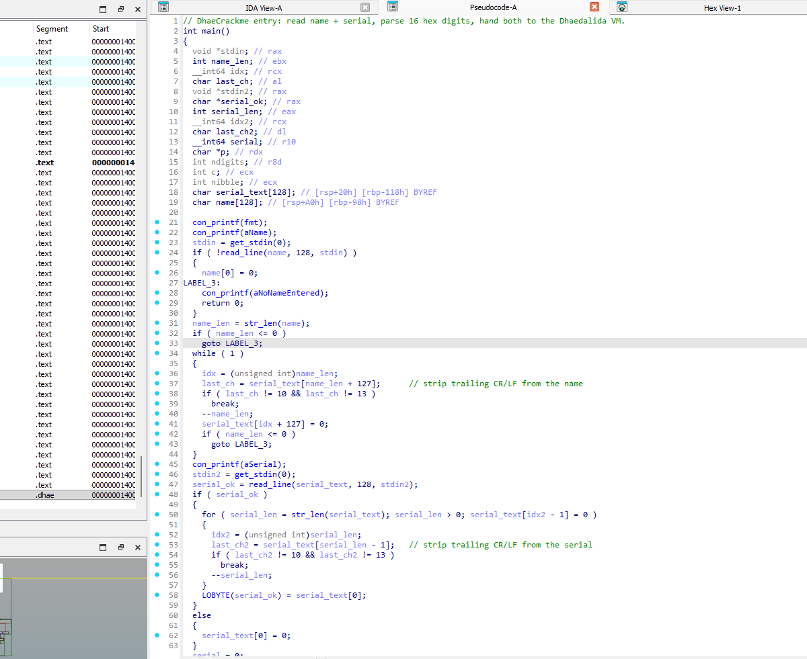The height and width of the screenshot is (659, 807).
Task: Click the Hex View-1 tab icon
Action: tap(622, 7)
